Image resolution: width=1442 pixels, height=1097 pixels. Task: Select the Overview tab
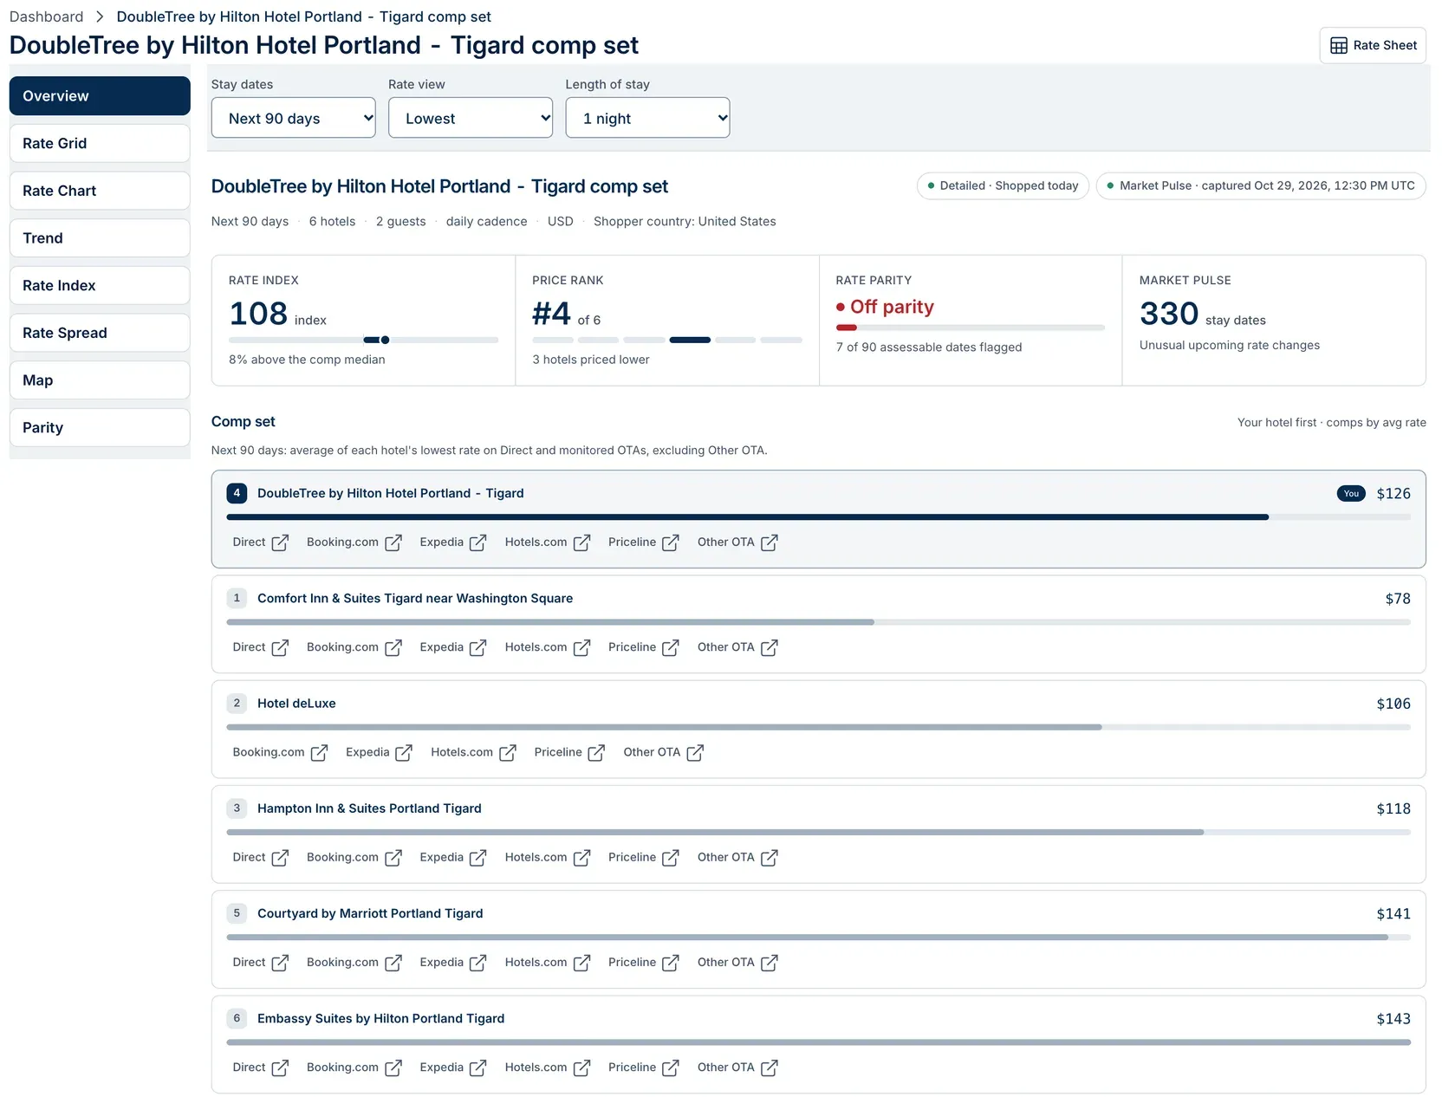(x=100, y=95)
